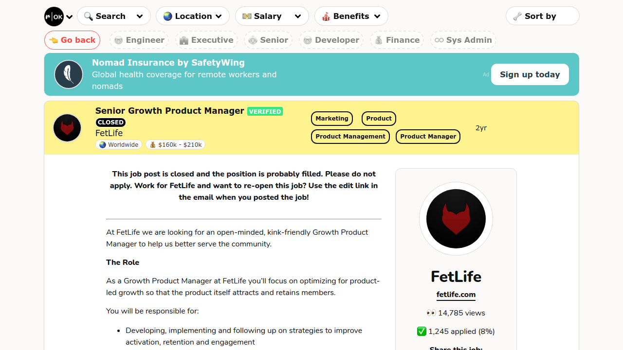
Task: Click the large FetLife company avatar
Action: (456, 219)
